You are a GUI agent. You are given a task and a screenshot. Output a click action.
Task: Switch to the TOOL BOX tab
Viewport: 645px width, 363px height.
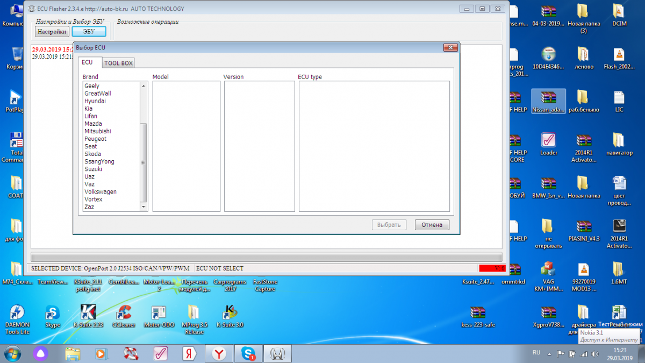tap(118, 63)
